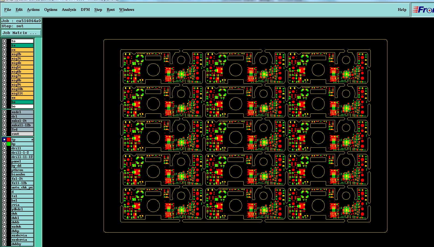434x247 pixels.
Task: Select the bs1 layer name
Action: point(22,200)
